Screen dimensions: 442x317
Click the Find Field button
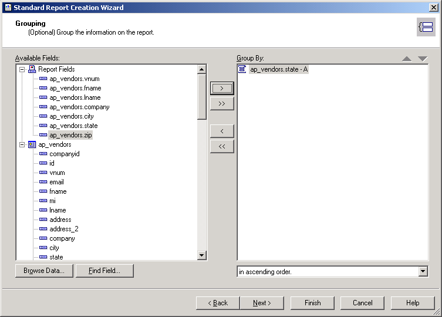[104, 271]
